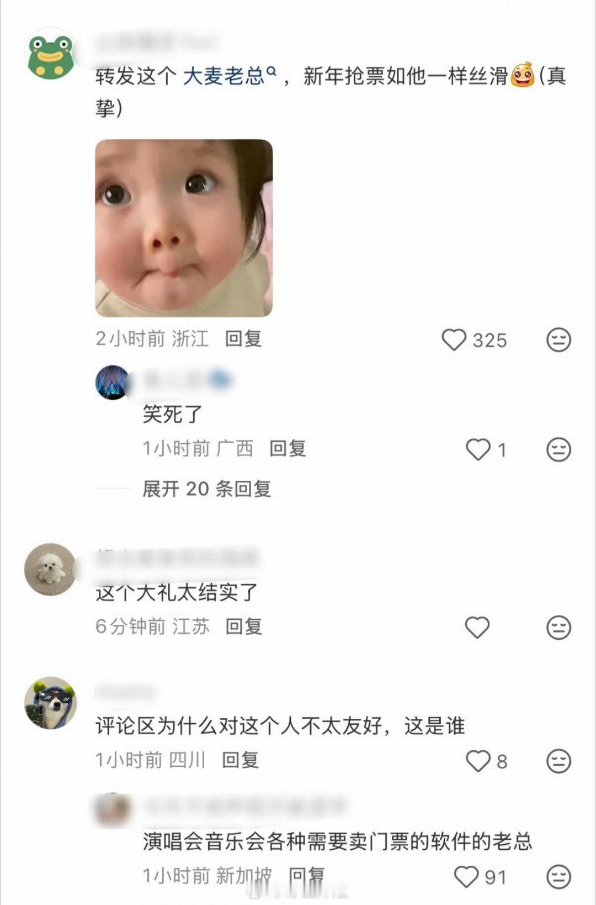Image resolution: width=596 pixels, height=905 pixels.
Task: React with emoji to 这个大礼太结实了 comment
Action: 558,628
